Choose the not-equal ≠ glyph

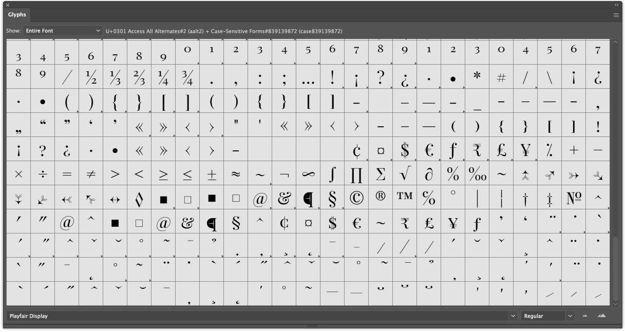[x=91, y=173]
